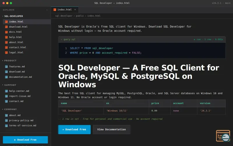The image size is (233, 146).
Task: Collapse the COMPANY section
Action: [x=3, y=109]
